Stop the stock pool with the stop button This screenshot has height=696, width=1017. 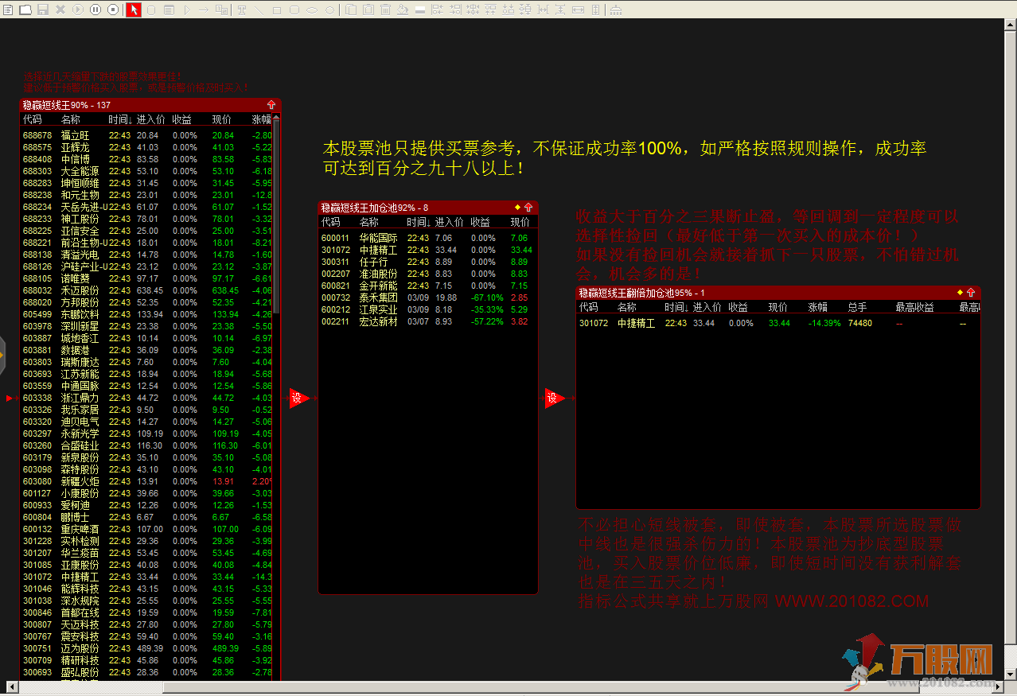click(x=113, y=10)
